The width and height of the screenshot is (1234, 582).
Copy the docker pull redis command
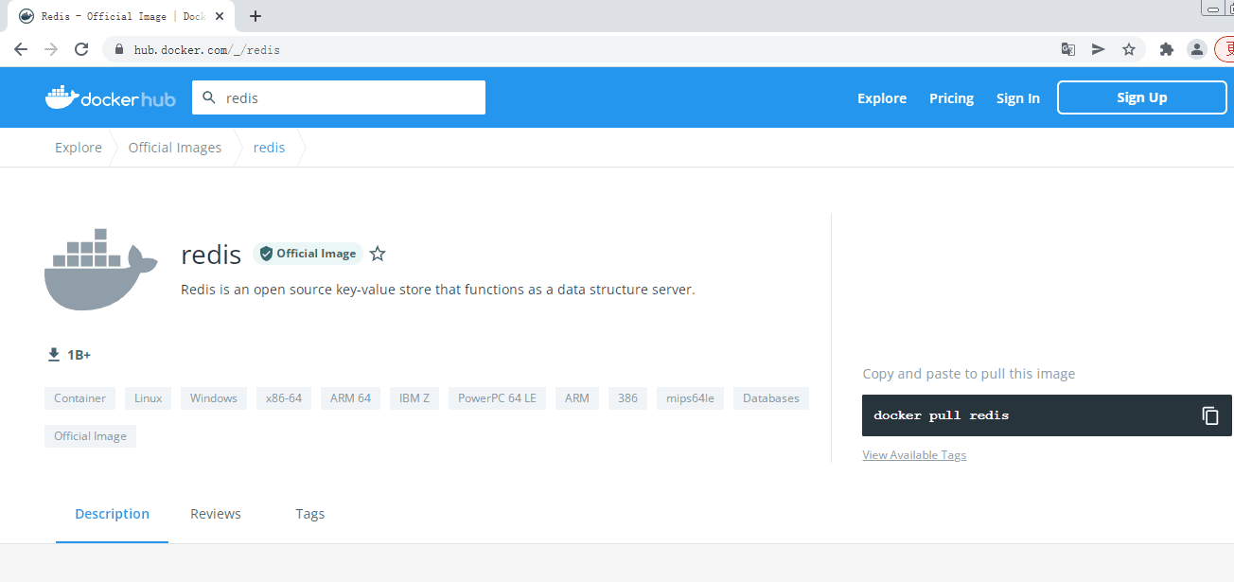tap(1209, 415)
